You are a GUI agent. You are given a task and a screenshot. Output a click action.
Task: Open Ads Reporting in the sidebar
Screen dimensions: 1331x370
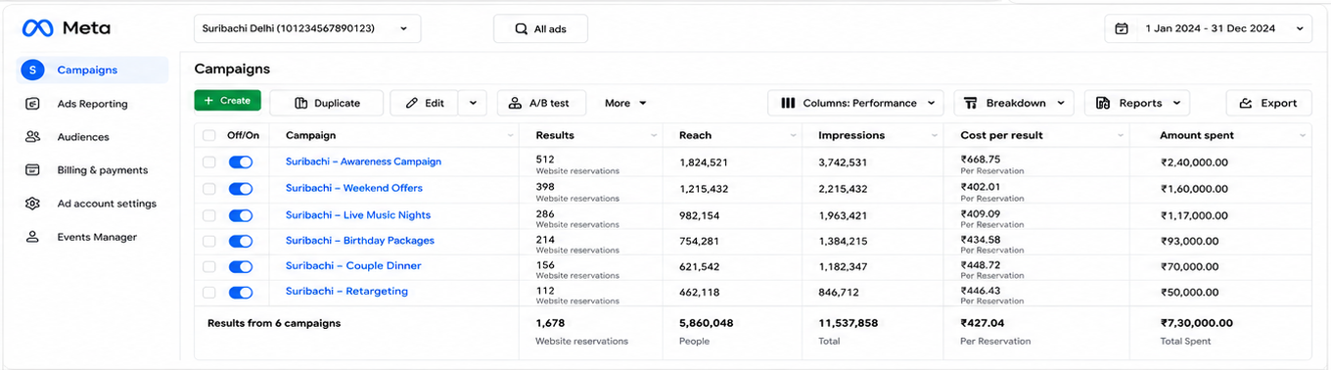pos(93,104)
